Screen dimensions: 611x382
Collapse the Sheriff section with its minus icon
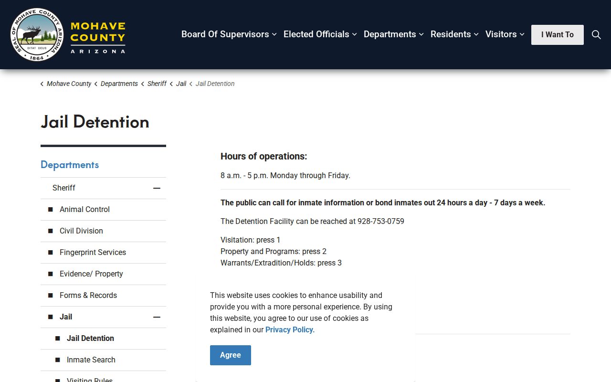(157, 188)
